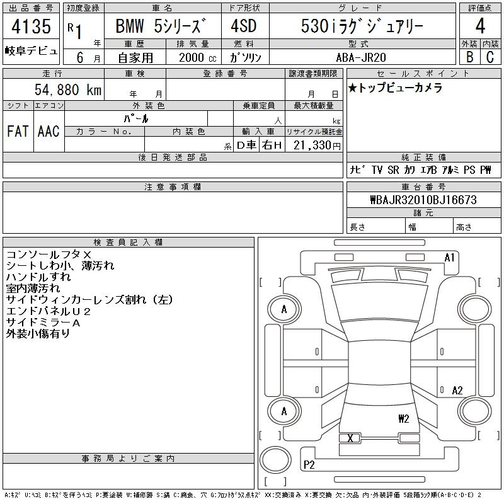Image resolution: width=504 pixels, height=504 pixels.
Task: Select the exterior grade B
Action: coord(469,57)
